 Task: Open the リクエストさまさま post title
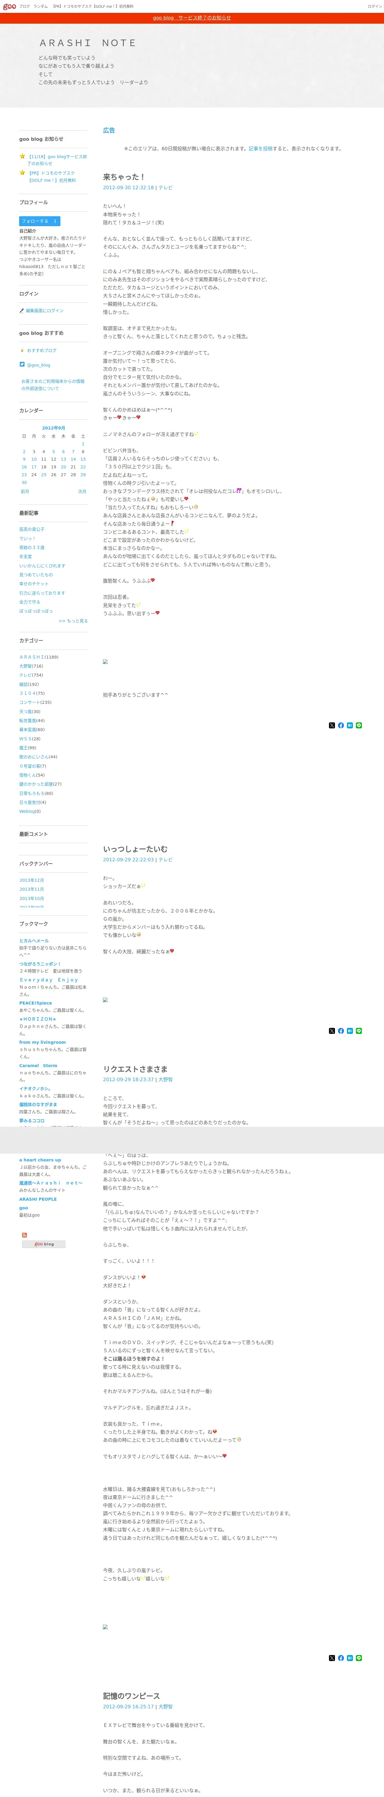point(135,1069)
